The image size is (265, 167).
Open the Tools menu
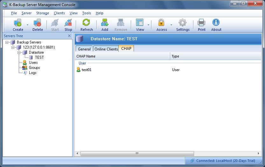click(87, 13)
